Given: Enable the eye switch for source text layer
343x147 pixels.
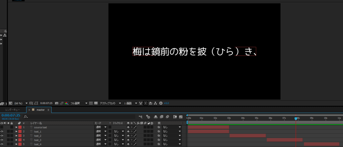Looking at the screenshot, I should [x=2, y=127].
